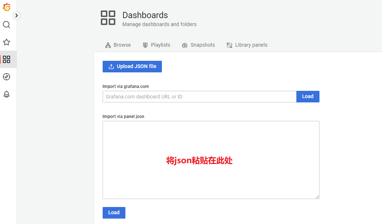
Task: Switch to the Playlists tab
Action: coord(160,45)
